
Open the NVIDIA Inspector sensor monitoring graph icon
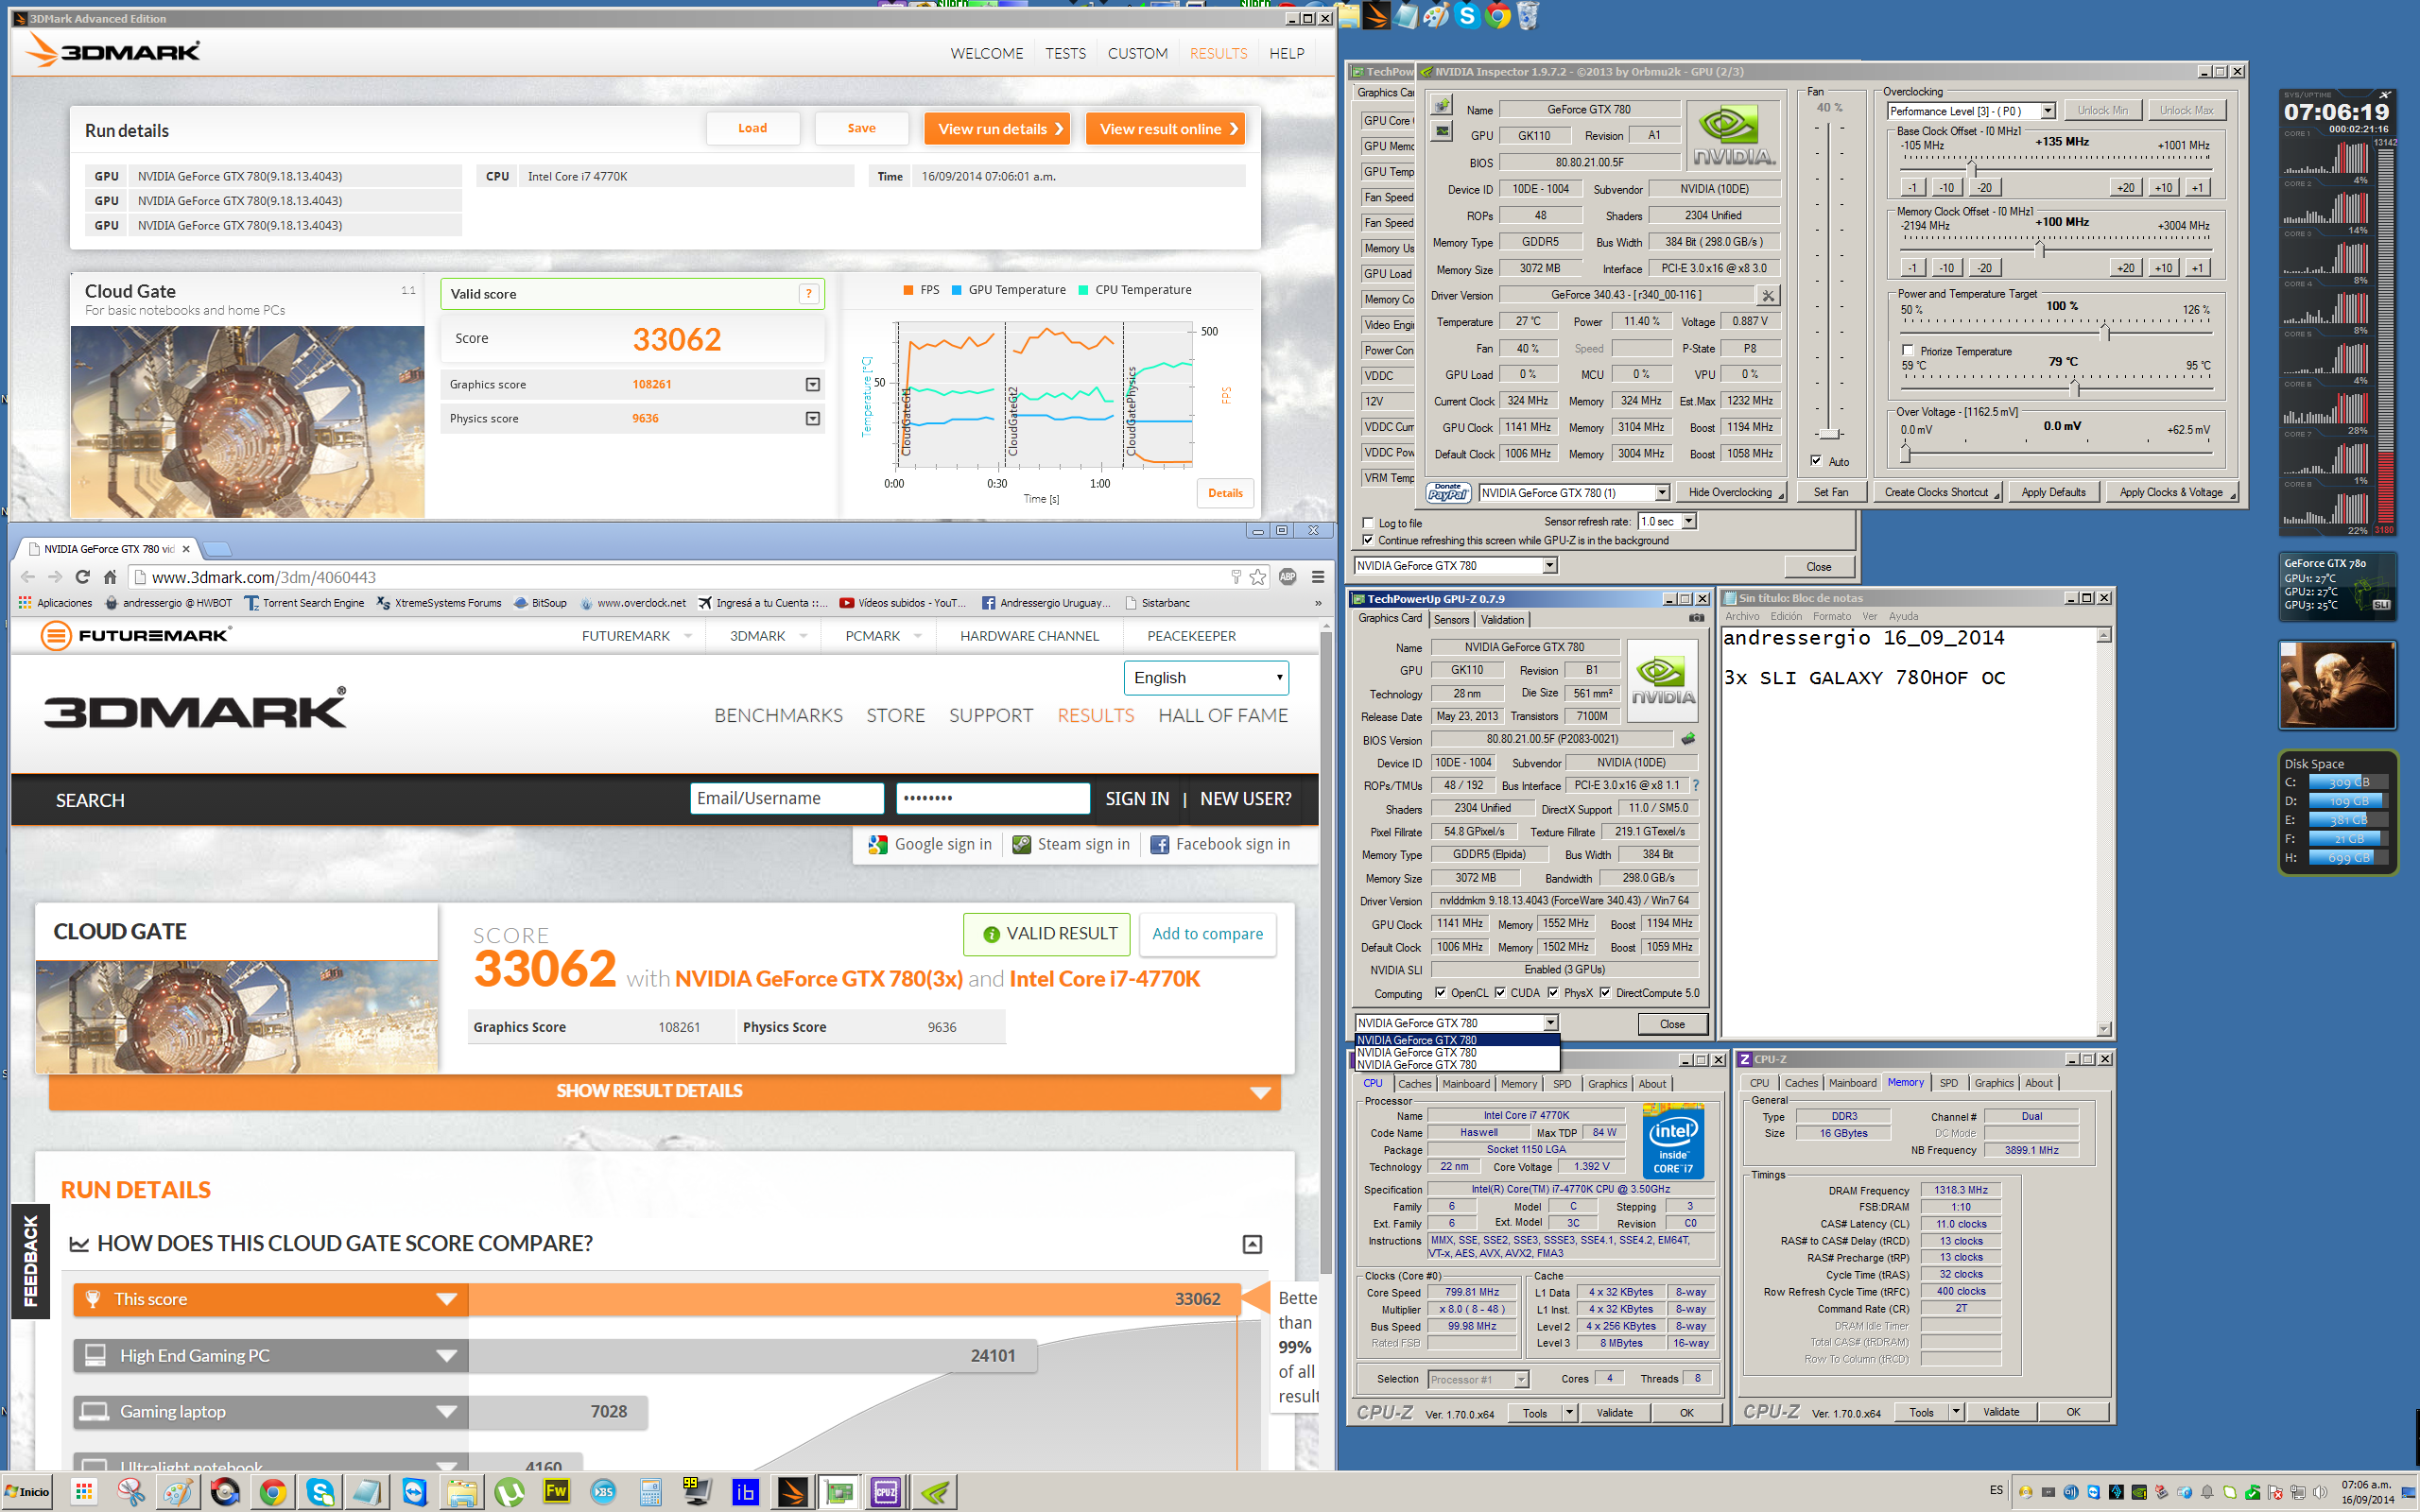[x=1441, y=131]
